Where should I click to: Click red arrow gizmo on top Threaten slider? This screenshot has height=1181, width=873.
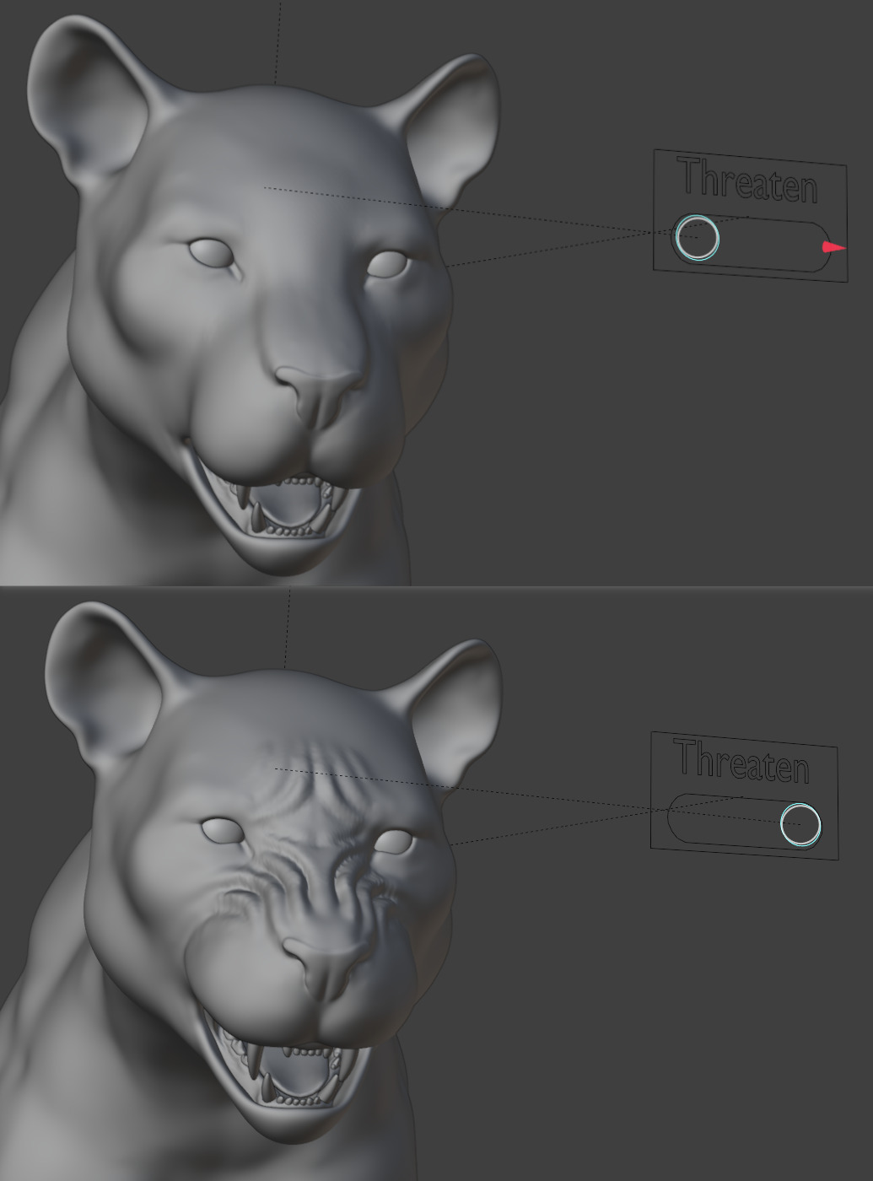(x=834, y=247)
